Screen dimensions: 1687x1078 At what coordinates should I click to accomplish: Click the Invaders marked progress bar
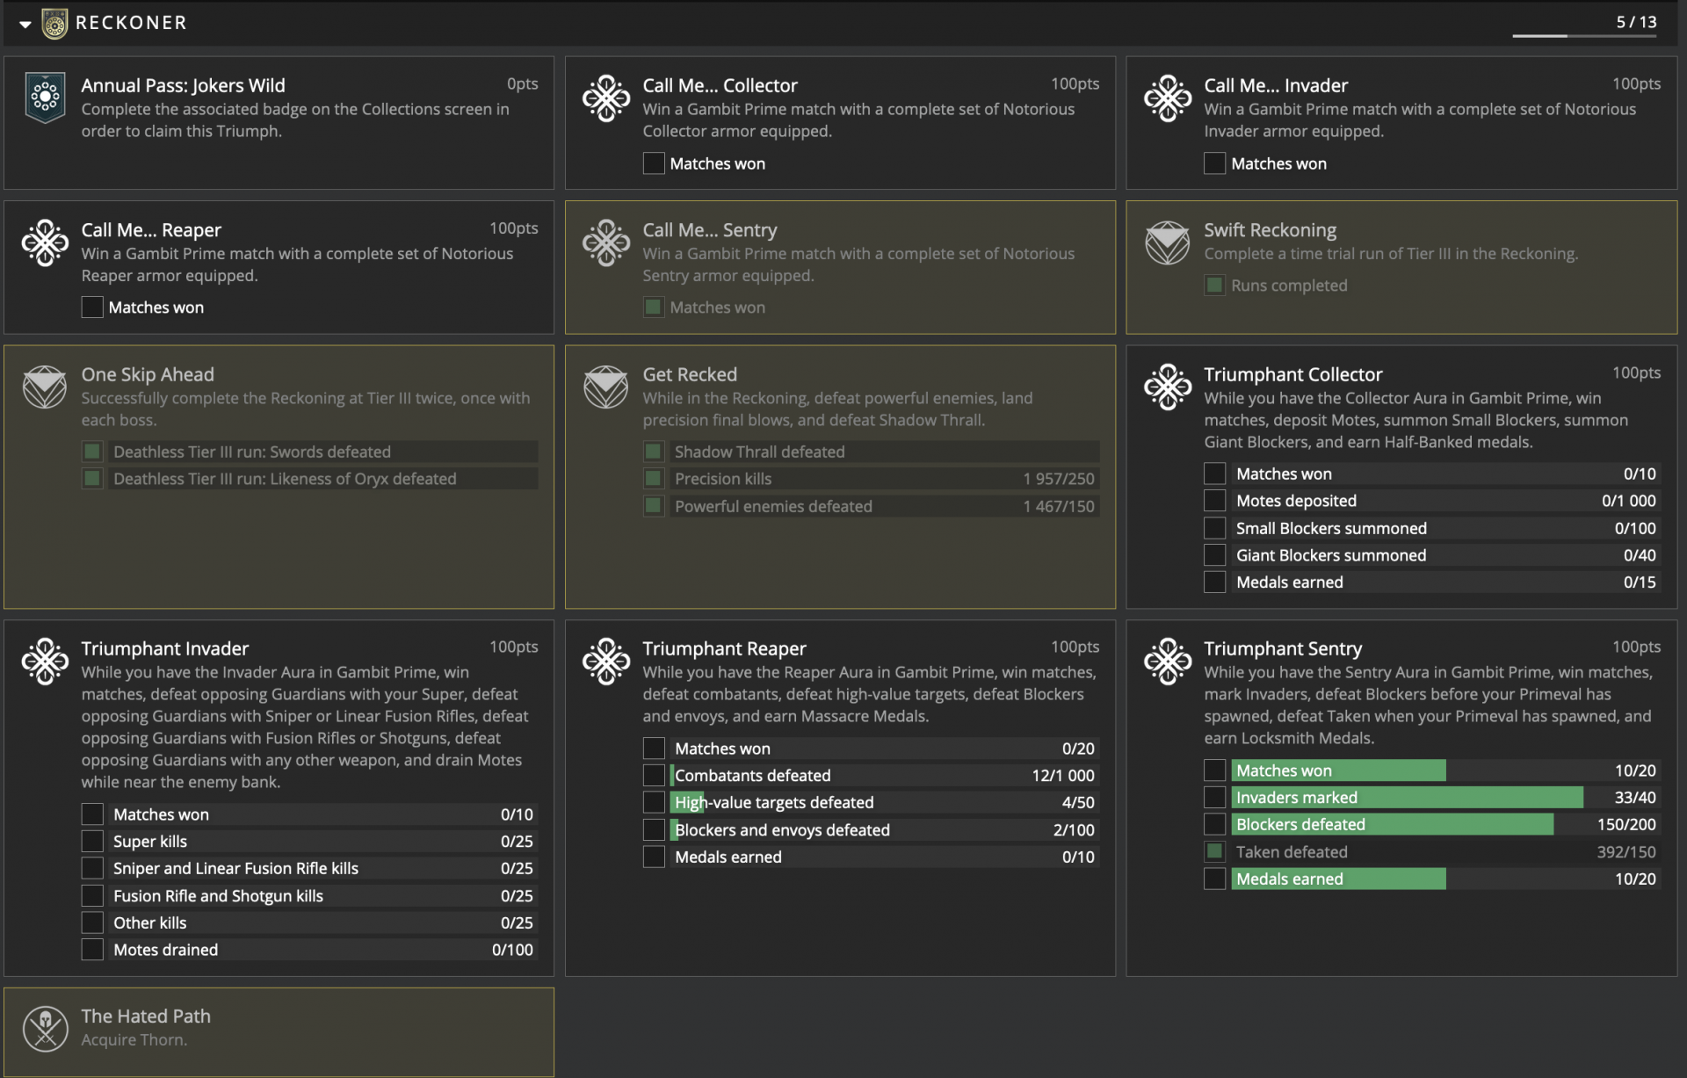click(1406, 798)
